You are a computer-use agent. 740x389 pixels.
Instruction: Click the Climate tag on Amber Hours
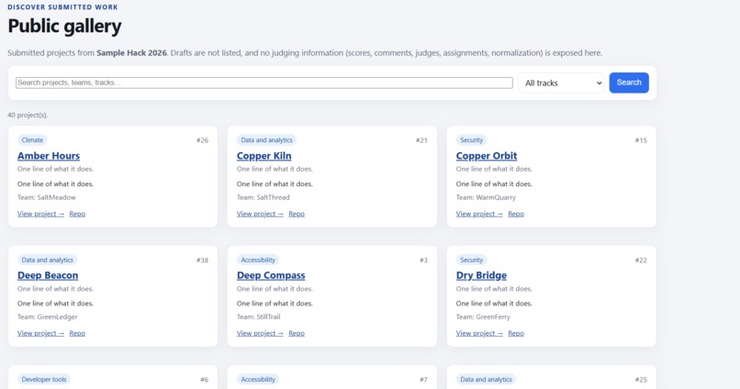click(x=32, y=140)
